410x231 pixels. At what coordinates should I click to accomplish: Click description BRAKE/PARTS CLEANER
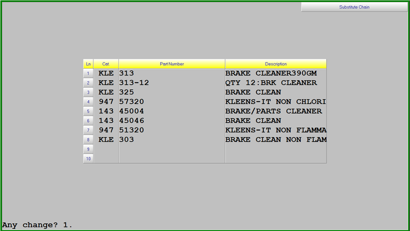pyautogui.click(x=274, y=111)
